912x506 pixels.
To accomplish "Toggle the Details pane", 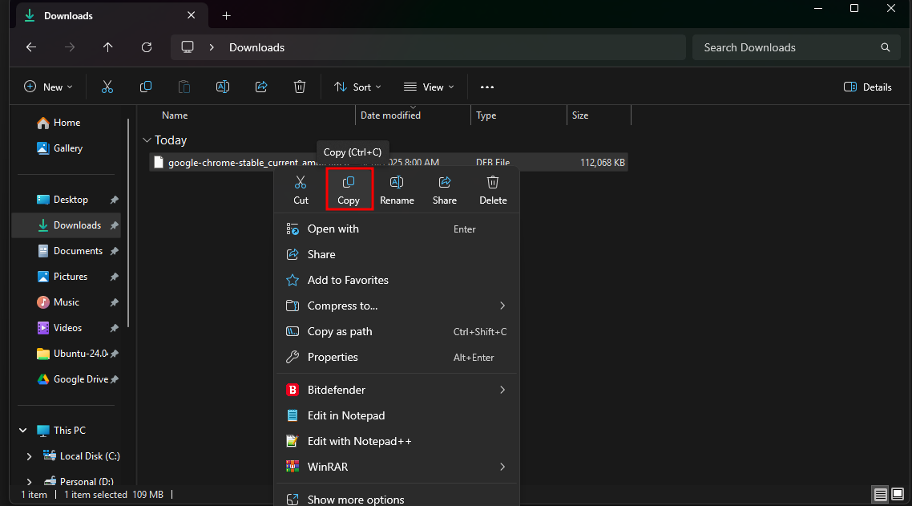I will point(867,87).
